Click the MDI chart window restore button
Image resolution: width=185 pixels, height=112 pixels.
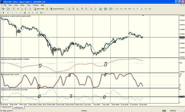click(181, 5)
